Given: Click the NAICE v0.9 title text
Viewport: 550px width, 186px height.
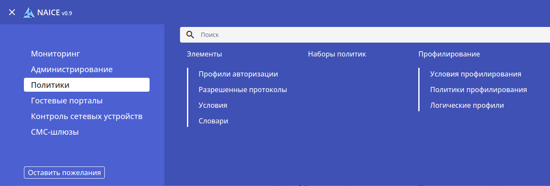Looking at the screenshot, I should (x=54, y=13).
